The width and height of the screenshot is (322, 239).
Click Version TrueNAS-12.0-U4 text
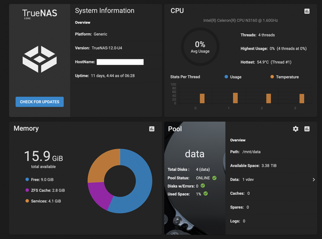pyautogui.click(x=99, y=48)
